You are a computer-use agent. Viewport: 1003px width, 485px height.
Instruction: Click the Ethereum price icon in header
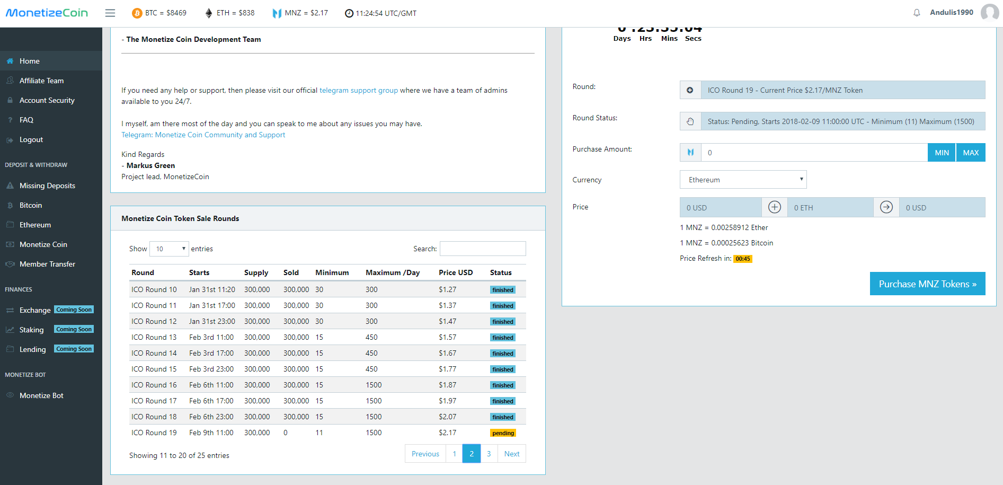coord(209,13)
